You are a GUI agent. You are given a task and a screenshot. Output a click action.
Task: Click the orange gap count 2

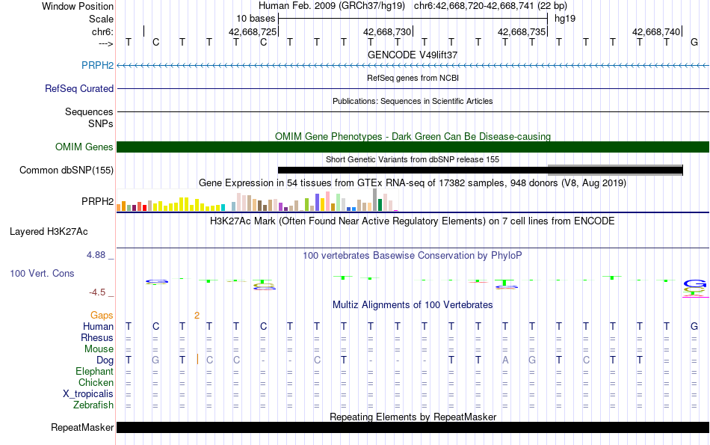pos(197,316)
